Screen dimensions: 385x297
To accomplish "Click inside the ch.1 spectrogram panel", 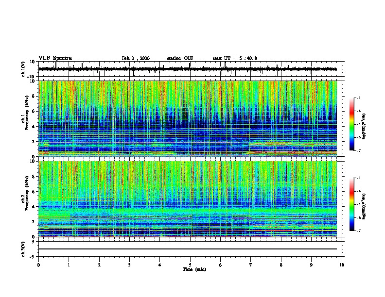I will coord(188,118).
